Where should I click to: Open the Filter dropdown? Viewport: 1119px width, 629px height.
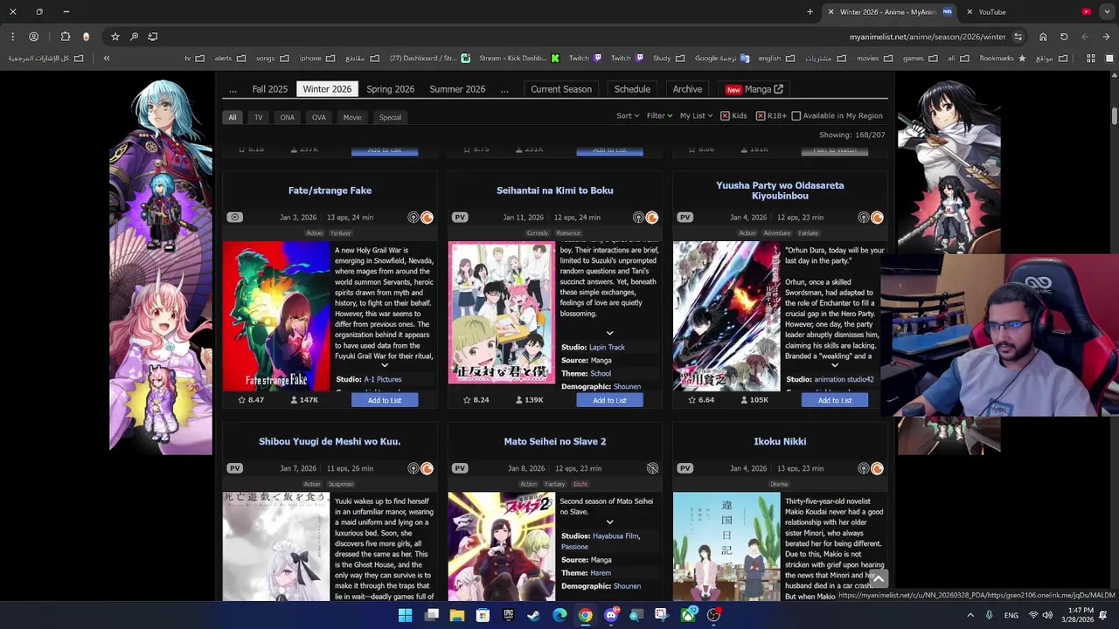pos(659,115)
